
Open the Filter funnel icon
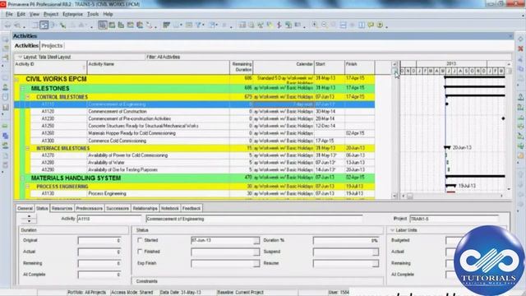199,25
